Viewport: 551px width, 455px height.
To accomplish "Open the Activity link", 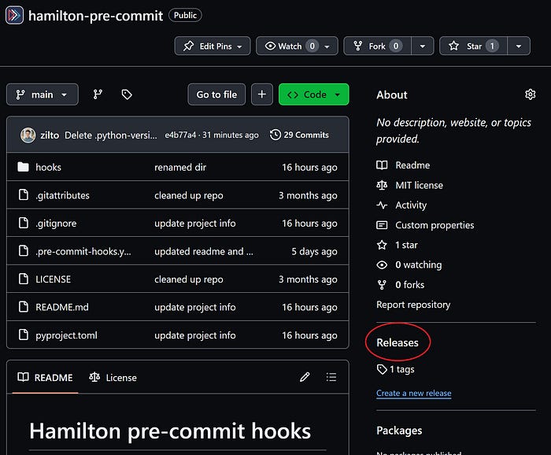I will click(411, 205).
